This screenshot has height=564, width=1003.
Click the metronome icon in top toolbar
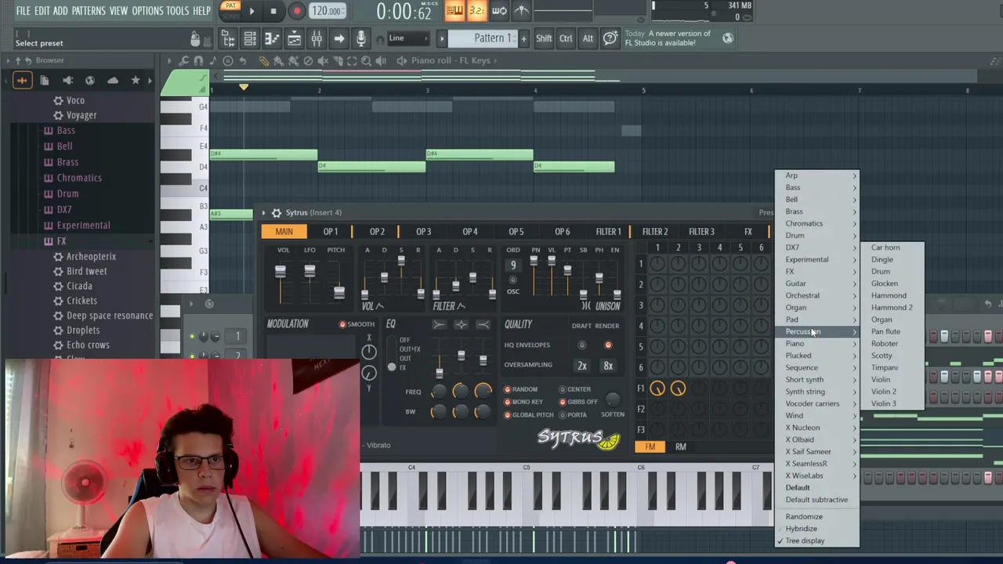point(522,11)
